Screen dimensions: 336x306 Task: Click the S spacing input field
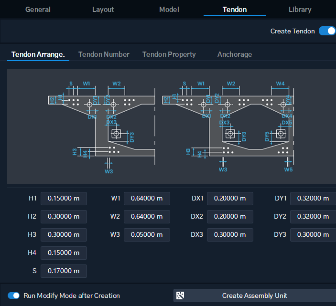[x=64, y=271]
